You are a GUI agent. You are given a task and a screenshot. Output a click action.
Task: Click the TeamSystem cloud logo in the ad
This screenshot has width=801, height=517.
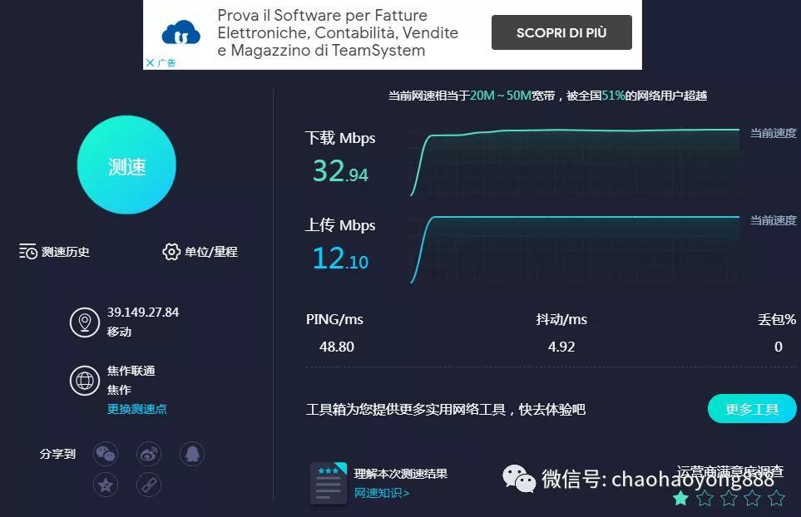tap(182, 33)
